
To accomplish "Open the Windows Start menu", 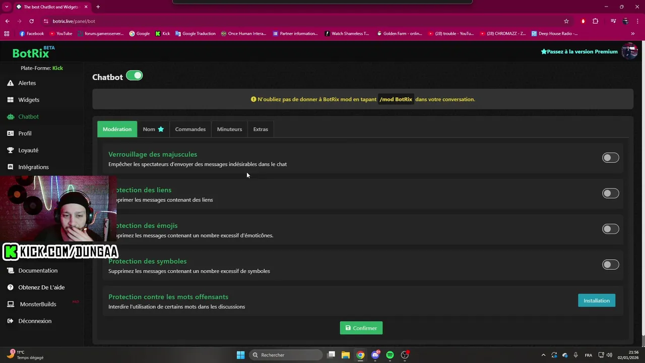I will [x=240, y=355].
